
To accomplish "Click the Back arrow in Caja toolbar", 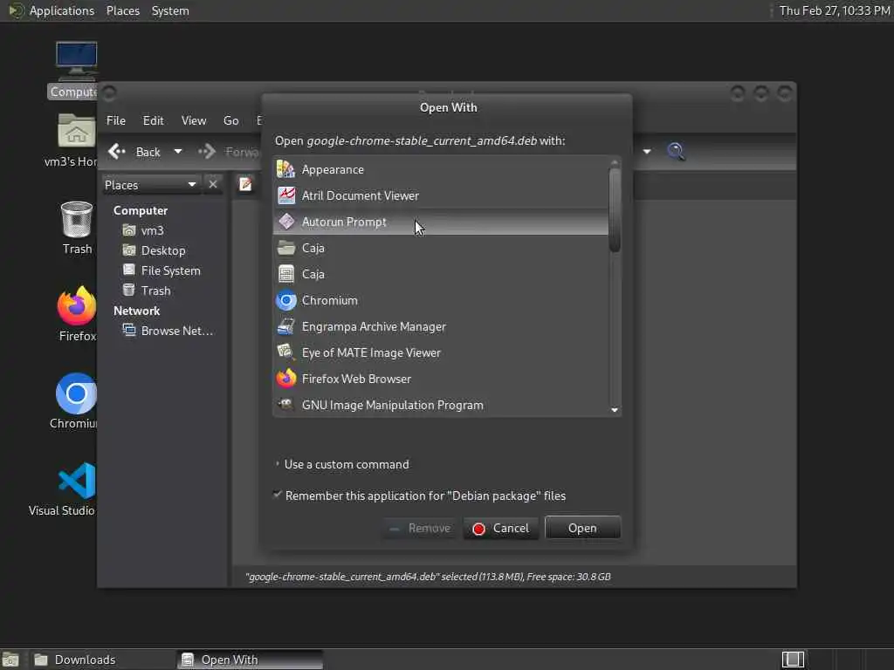I will pyautogui.click(x=116, y=151).
